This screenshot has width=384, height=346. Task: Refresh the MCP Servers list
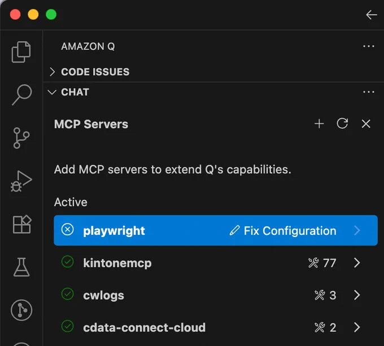click(x=342, y=123)
